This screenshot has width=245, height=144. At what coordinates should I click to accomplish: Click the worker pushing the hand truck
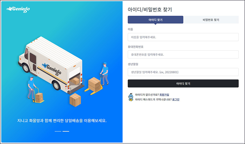[31, 87]
